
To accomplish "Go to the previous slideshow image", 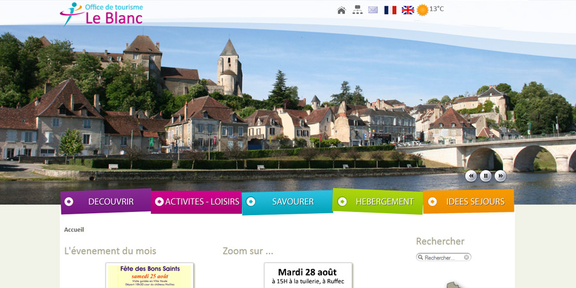I will [x=471, y=176].
